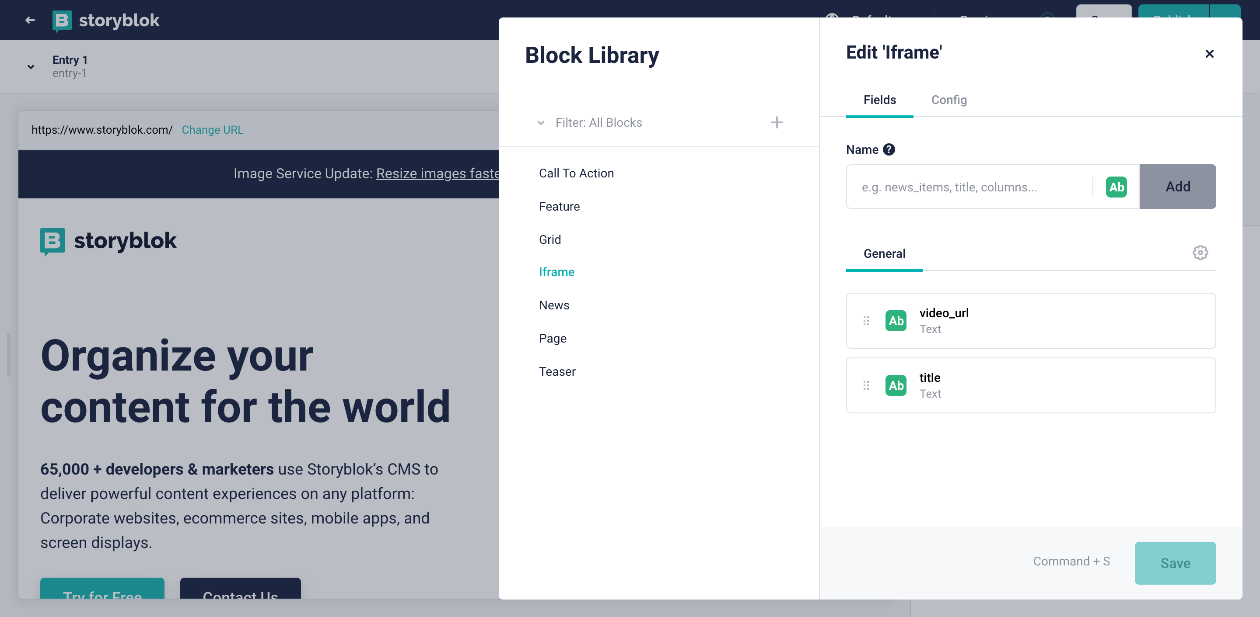Click the Entry 1 title
1260x617 pixels.
tap(70, 60)
